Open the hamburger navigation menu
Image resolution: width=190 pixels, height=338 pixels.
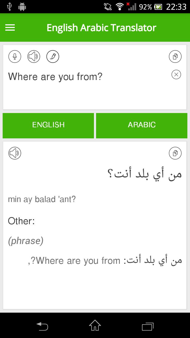10,27
